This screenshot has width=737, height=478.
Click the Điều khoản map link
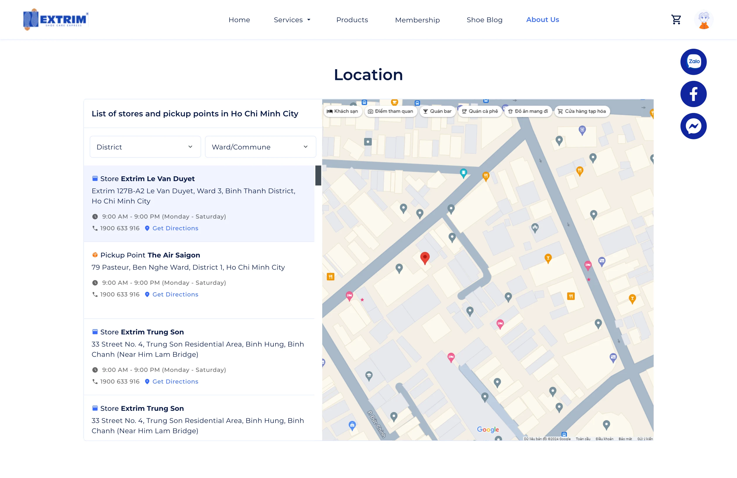click(604, 439)
